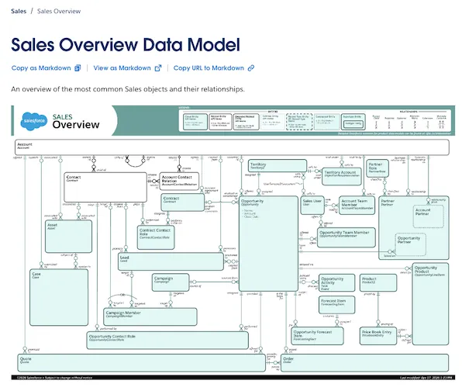Click Account Contact Relation entity box
Image resolution: width=462 pixels, height=391 pixels.
pyautogui.click(x=179, y=181)
